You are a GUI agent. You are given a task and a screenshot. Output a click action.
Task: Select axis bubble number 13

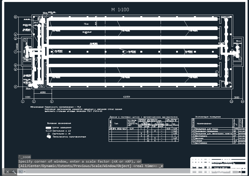231,101
